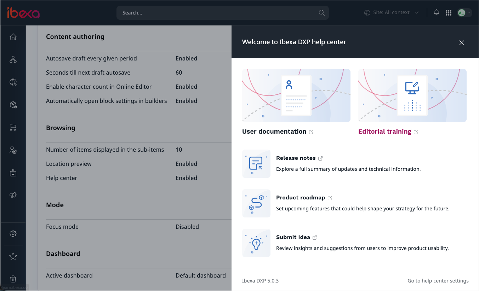Go to help center settings

click(438, 281)
